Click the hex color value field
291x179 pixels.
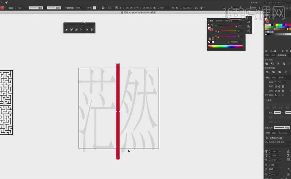235,42
